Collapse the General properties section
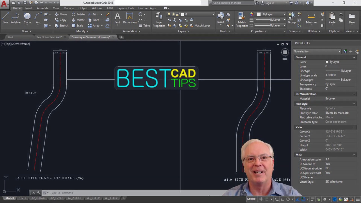This screenshot has width=361, height=203. (x=354, y=57)
